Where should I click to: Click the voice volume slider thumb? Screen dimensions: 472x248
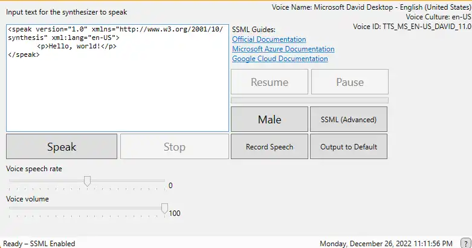164,208
